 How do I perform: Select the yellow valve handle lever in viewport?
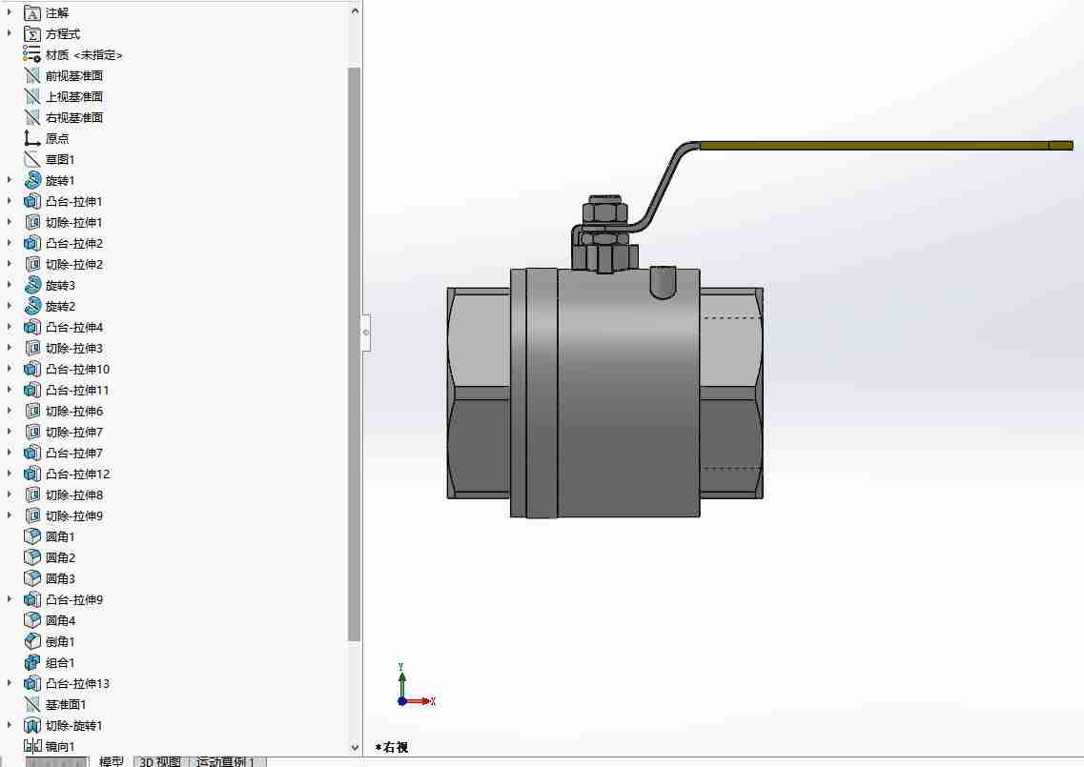click(886, 145)
